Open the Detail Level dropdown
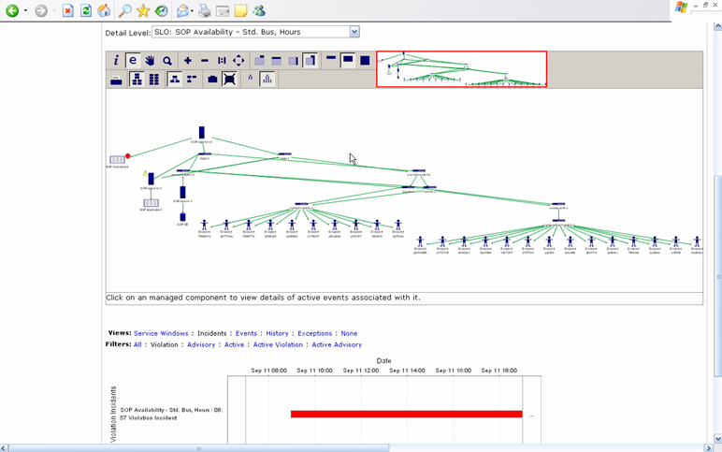722x452 pixels. [x=354, y=32]
